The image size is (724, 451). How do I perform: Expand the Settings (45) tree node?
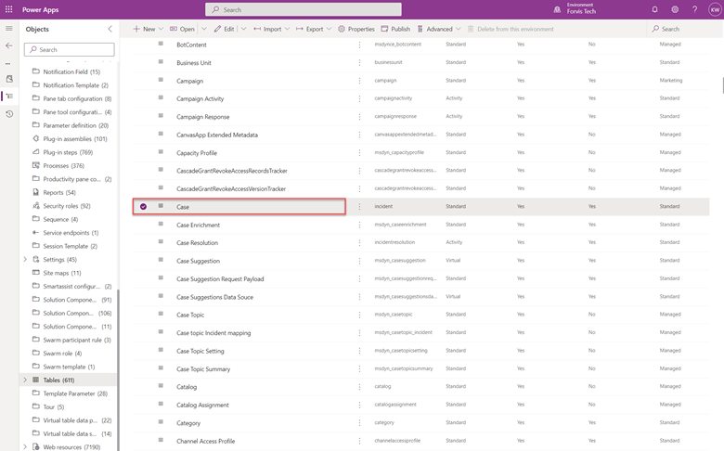pyautogui.click(x=26, y=260)
